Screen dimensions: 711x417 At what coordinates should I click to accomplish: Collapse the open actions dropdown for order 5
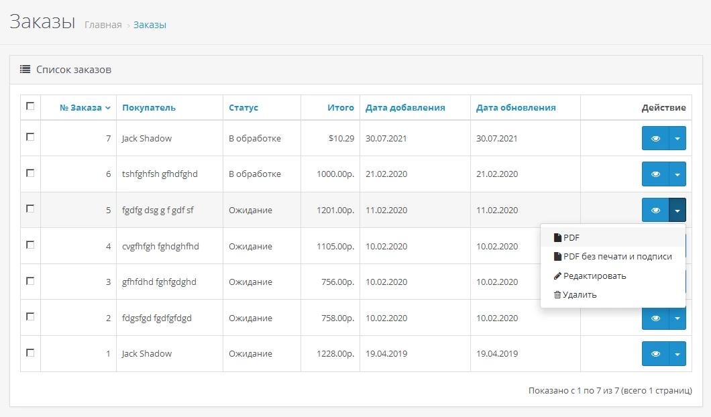677,211
